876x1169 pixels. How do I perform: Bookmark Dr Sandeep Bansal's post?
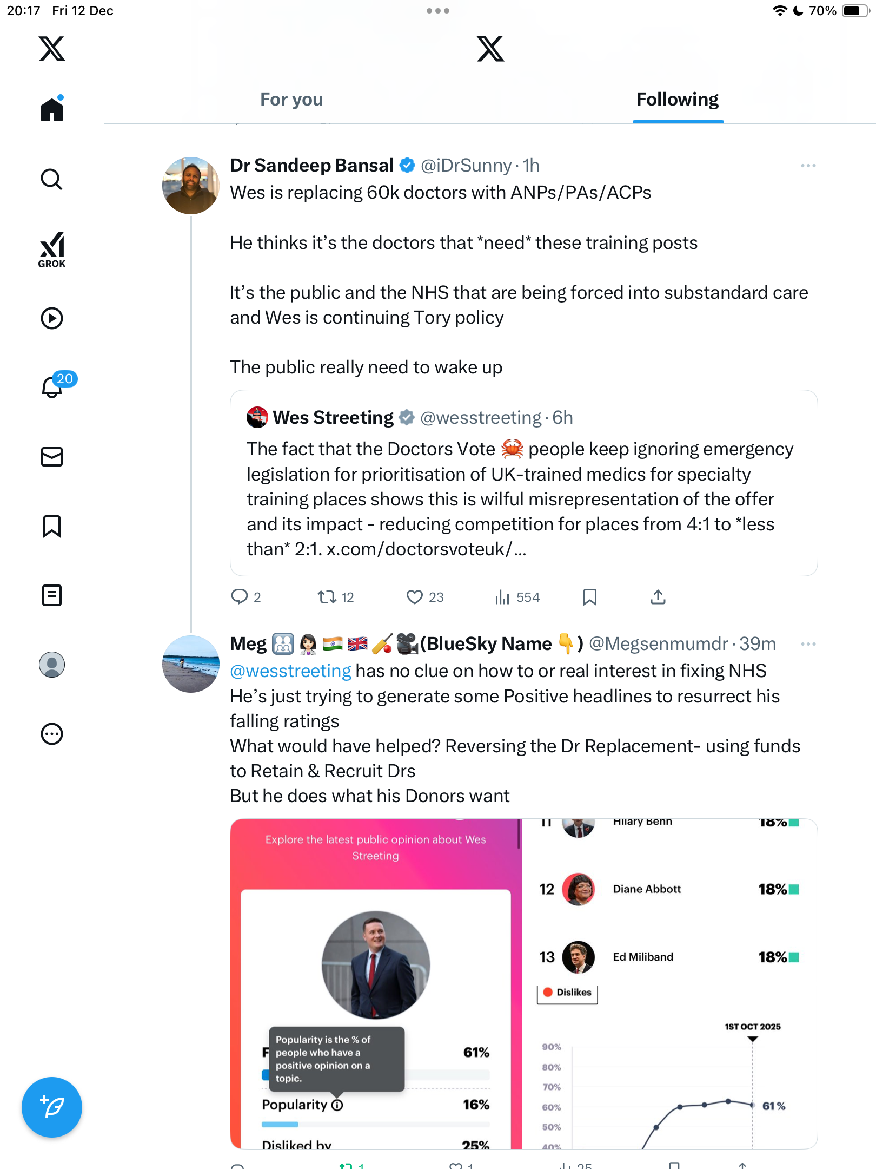[x=590, y=597]
